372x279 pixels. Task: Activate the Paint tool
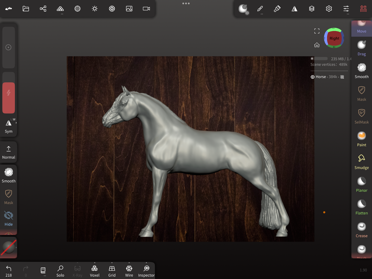click(x=361, y=139)
